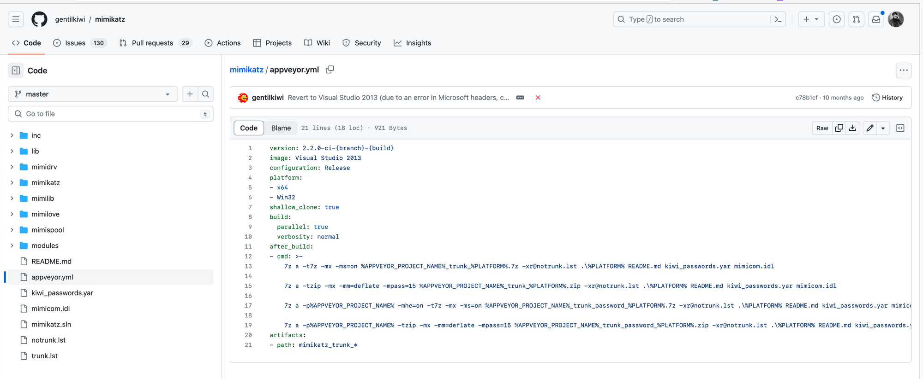View the file History
Viewport: 923px width, 379px height.
coord(887,98)
